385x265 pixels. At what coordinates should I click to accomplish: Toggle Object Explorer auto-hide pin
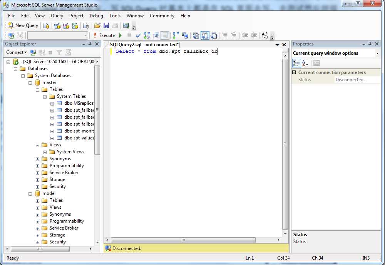[x=90, y=44]
